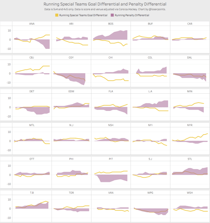Image resolution: width=210 pixels, height=223 pixels.
Task: Click the EDM panel header label
Action: [72, 91]
